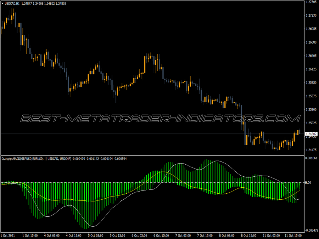The image size is (319, 239).
Task: Click price scale label 1.25300
Action: (311, 109)
